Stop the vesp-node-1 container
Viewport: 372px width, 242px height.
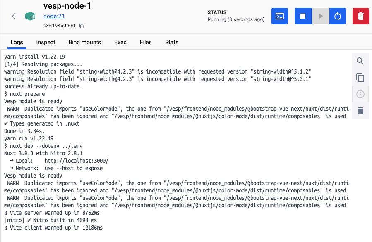303,16
